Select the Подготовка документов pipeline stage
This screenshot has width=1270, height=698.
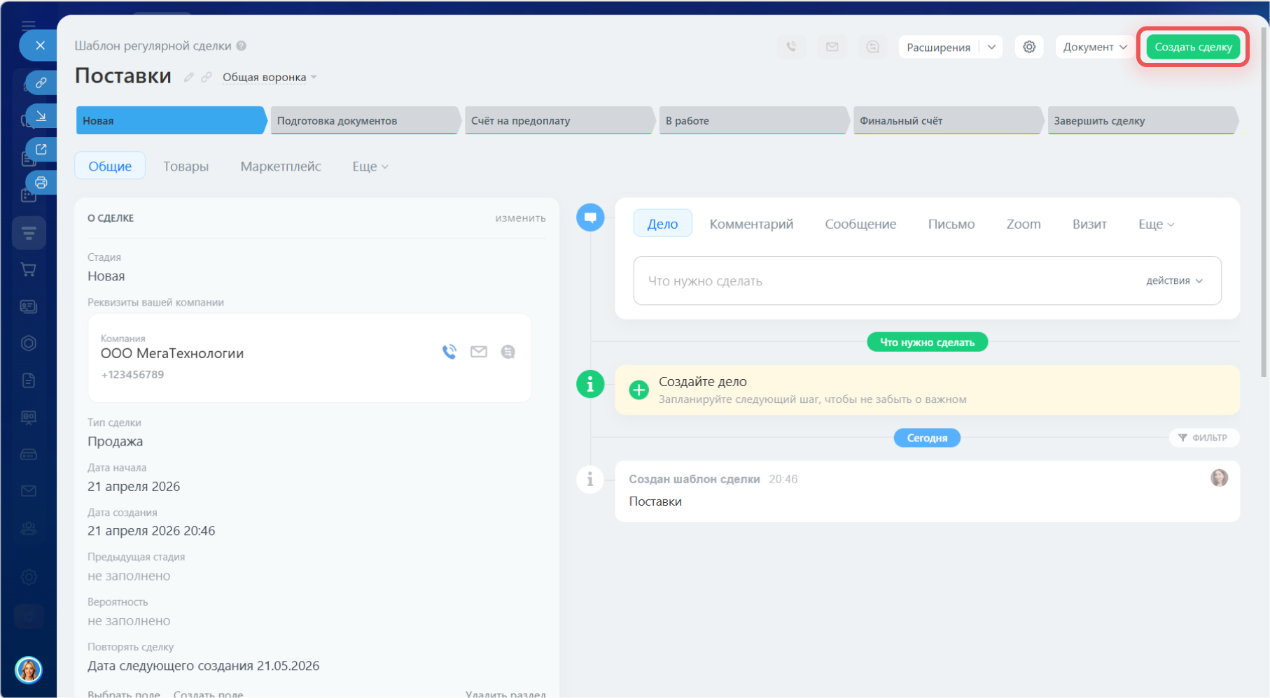click(364, 120)
